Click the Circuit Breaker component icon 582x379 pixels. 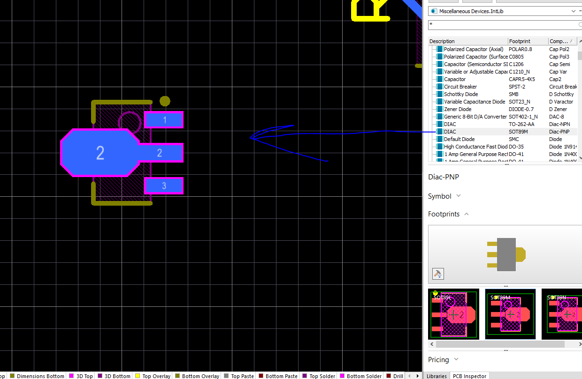point(440,87)
